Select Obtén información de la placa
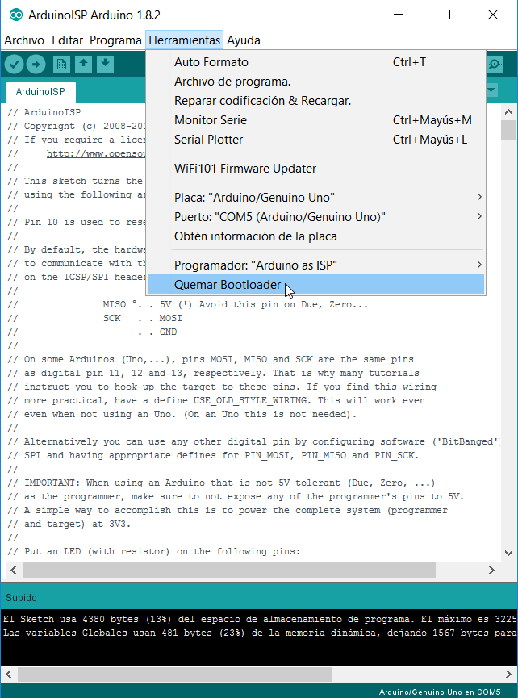518x698 pixels. click(x=315, y=236)
